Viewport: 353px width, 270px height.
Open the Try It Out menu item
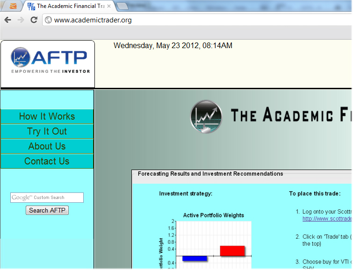pyautogui.click(x=47, y=131)
